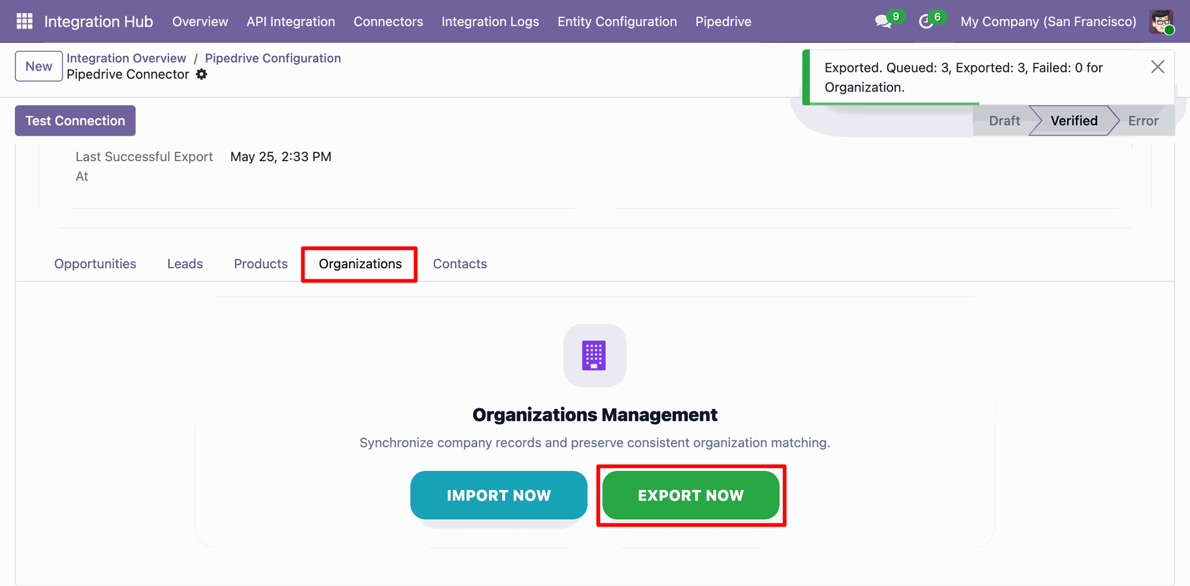Viewport: 1190px width, 586px height.
Task: Click the Export Now button
Action: [690, 495]
